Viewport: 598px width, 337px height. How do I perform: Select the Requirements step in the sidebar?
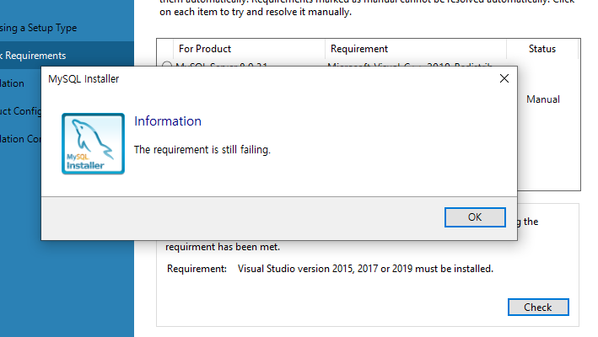pyautogui.click(x=67, y=56)
